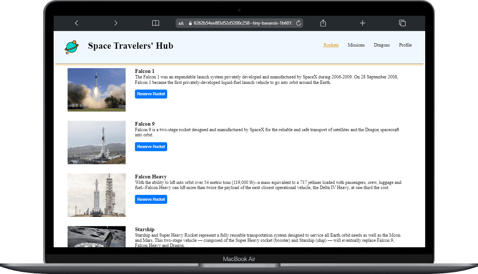The width and height of the screenshot is (478, 274).
Task: Click the Falcon 9 description paragraph
Action: point(267,132)
